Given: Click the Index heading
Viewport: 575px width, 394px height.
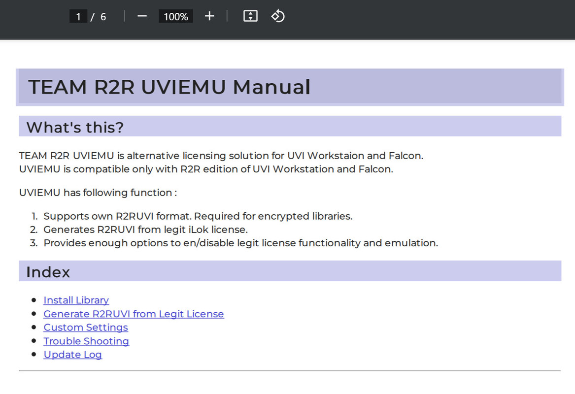Looking at the screenshot, I should coord(48,272).
